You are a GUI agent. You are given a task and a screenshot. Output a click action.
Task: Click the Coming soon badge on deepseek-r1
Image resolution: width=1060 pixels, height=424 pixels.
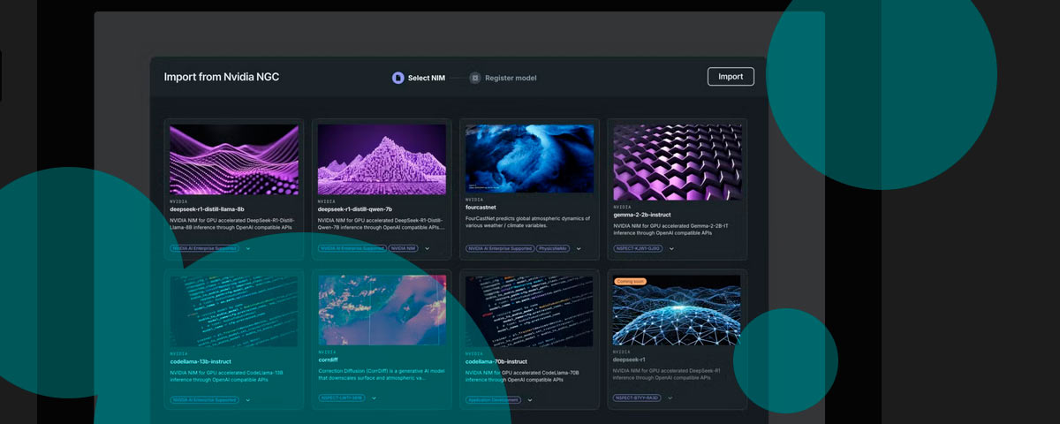632,281
